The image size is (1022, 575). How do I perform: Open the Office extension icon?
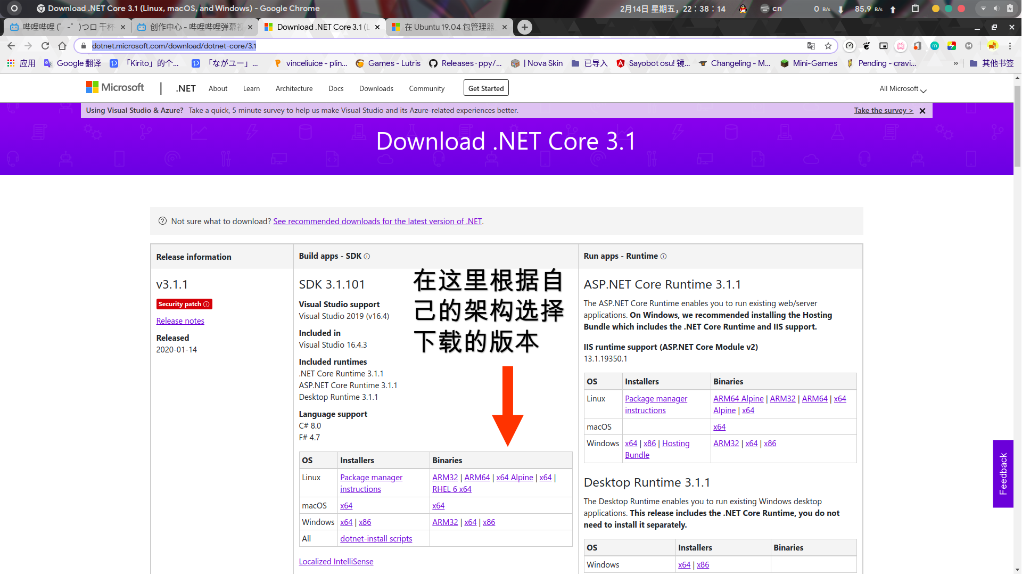pyautogui.click(x=918, y=46)
